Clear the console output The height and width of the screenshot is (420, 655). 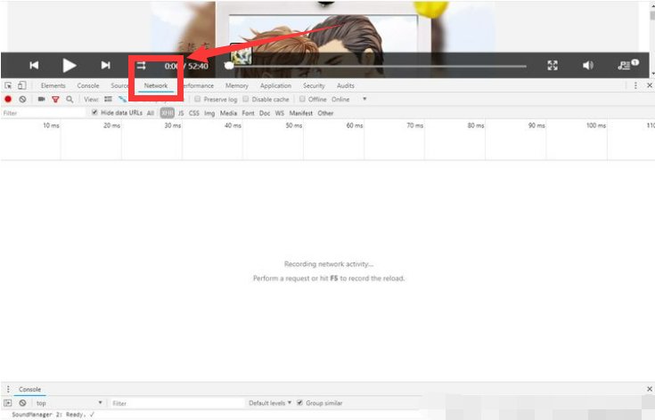[x=22, y=403]
